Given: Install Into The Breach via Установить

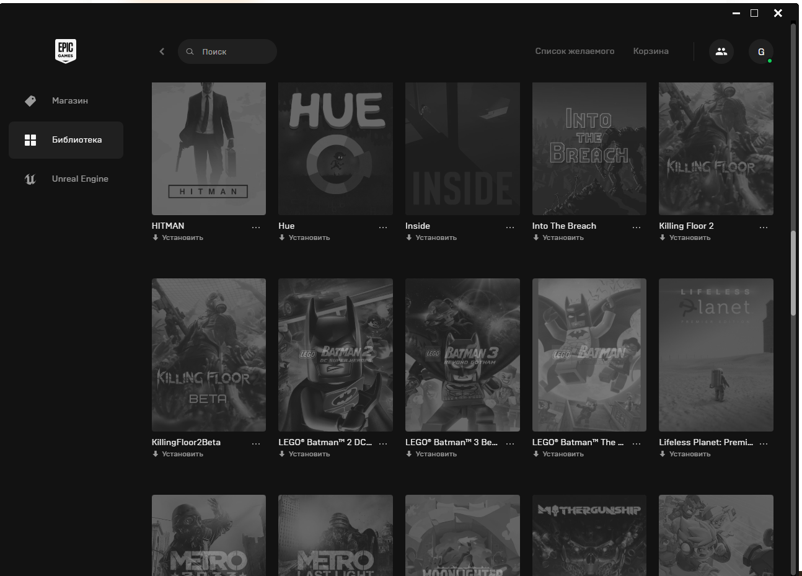Looking at the screenshot, I should coord(558,237).
